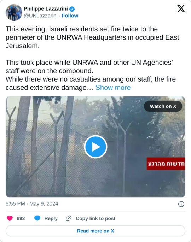Click the Hebrew red news banner in video

click(166, 164)
